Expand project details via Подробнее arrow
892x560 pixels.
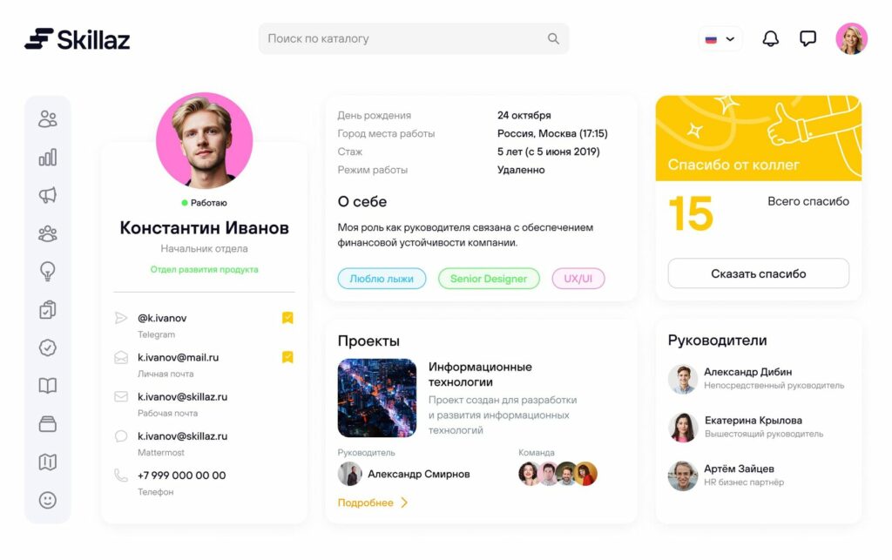[373, 503]
